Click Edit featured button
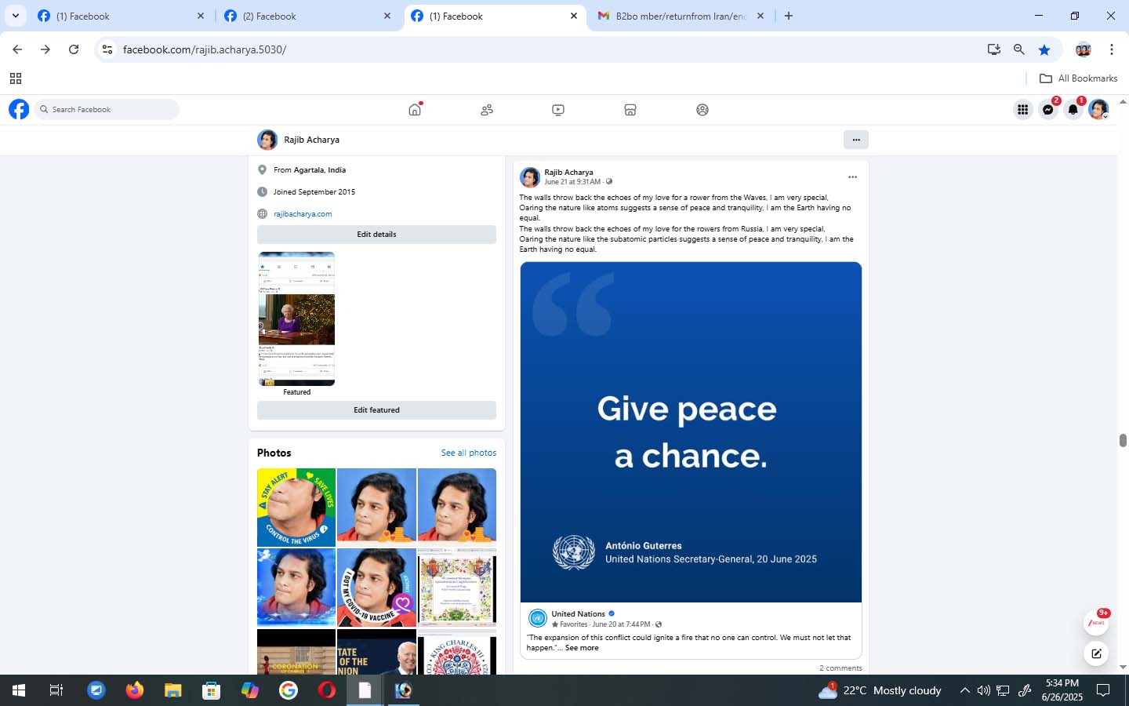 [x=376, y=410]
